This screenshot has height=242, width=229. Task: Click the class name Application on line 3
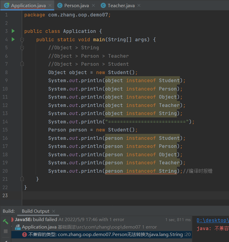pos(80,31)
